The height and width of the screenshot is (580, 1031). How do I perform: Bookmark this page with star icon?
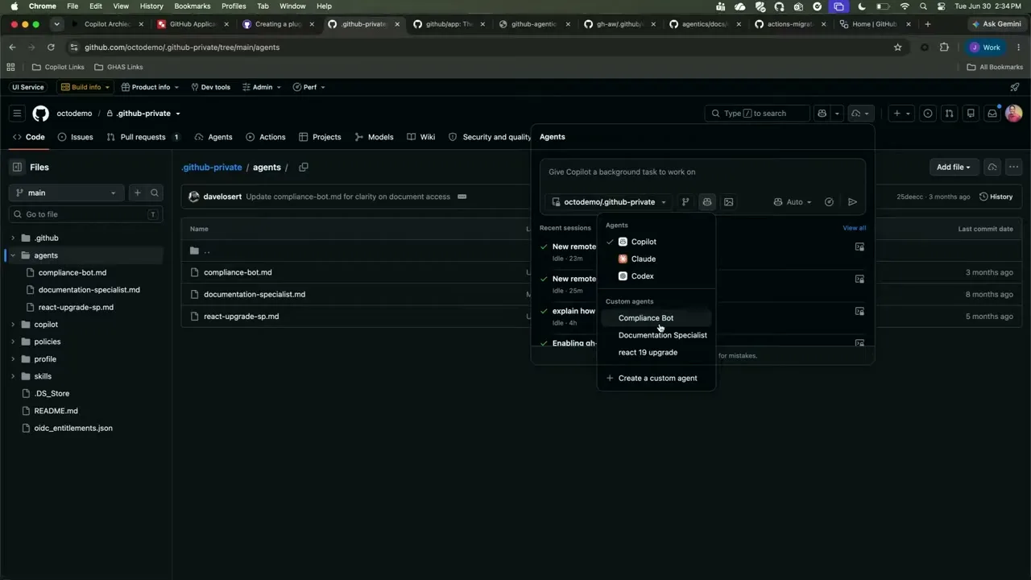898,48
